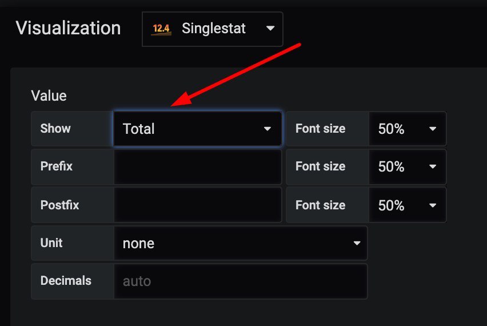Focus the Prefix text field
Screen dimensions: 487x326
tap(198, 167)
